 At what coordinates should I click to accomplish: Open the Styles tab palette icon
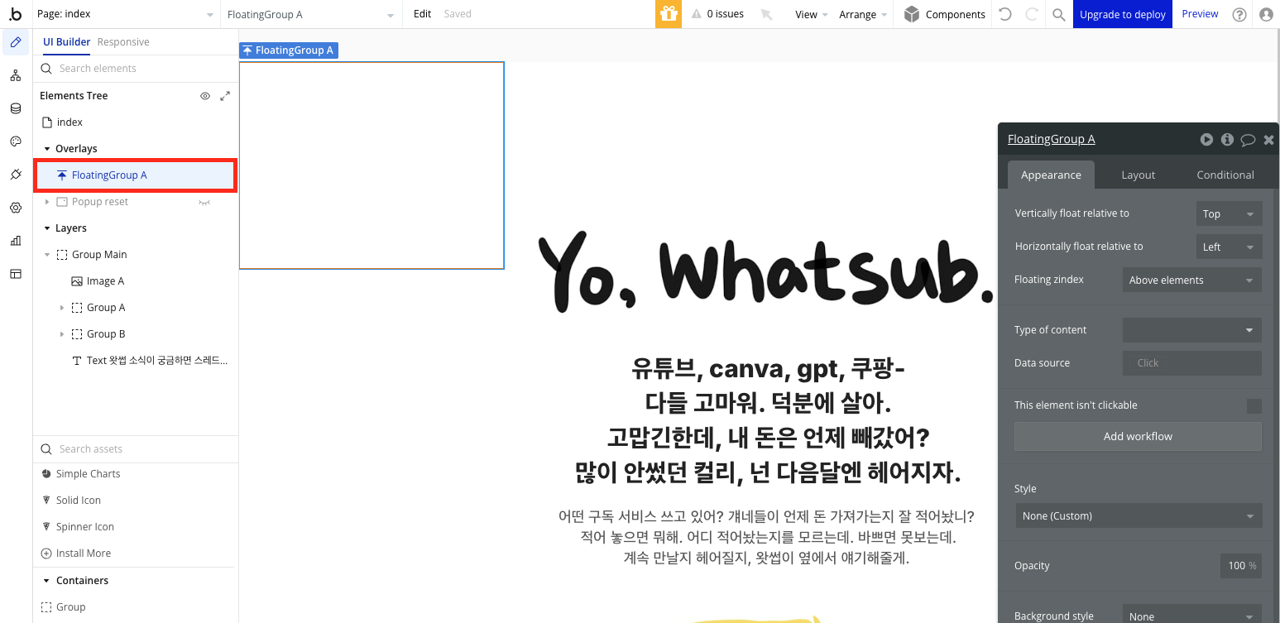pyautogui.click(x=16, y=141)
